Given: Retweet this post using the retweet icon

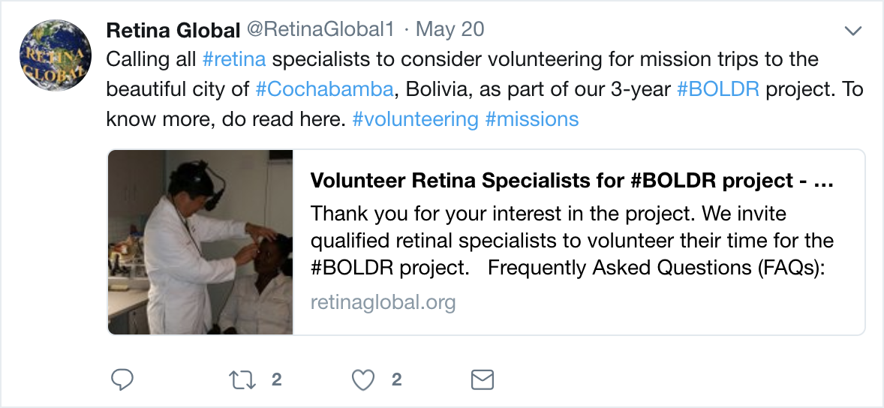Looking at the screenshot, I should pos(242,380).
